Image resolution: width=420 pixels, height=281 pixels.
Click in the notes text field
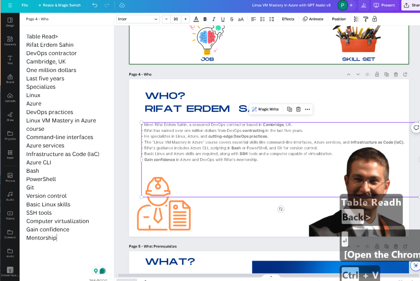pyautogui.click(x=67, y=137)
